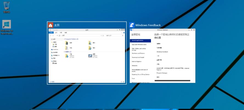Choose Windows Feedback in recent apps list
The height and width of the screenshot is (110, 244).
(162, 52)
